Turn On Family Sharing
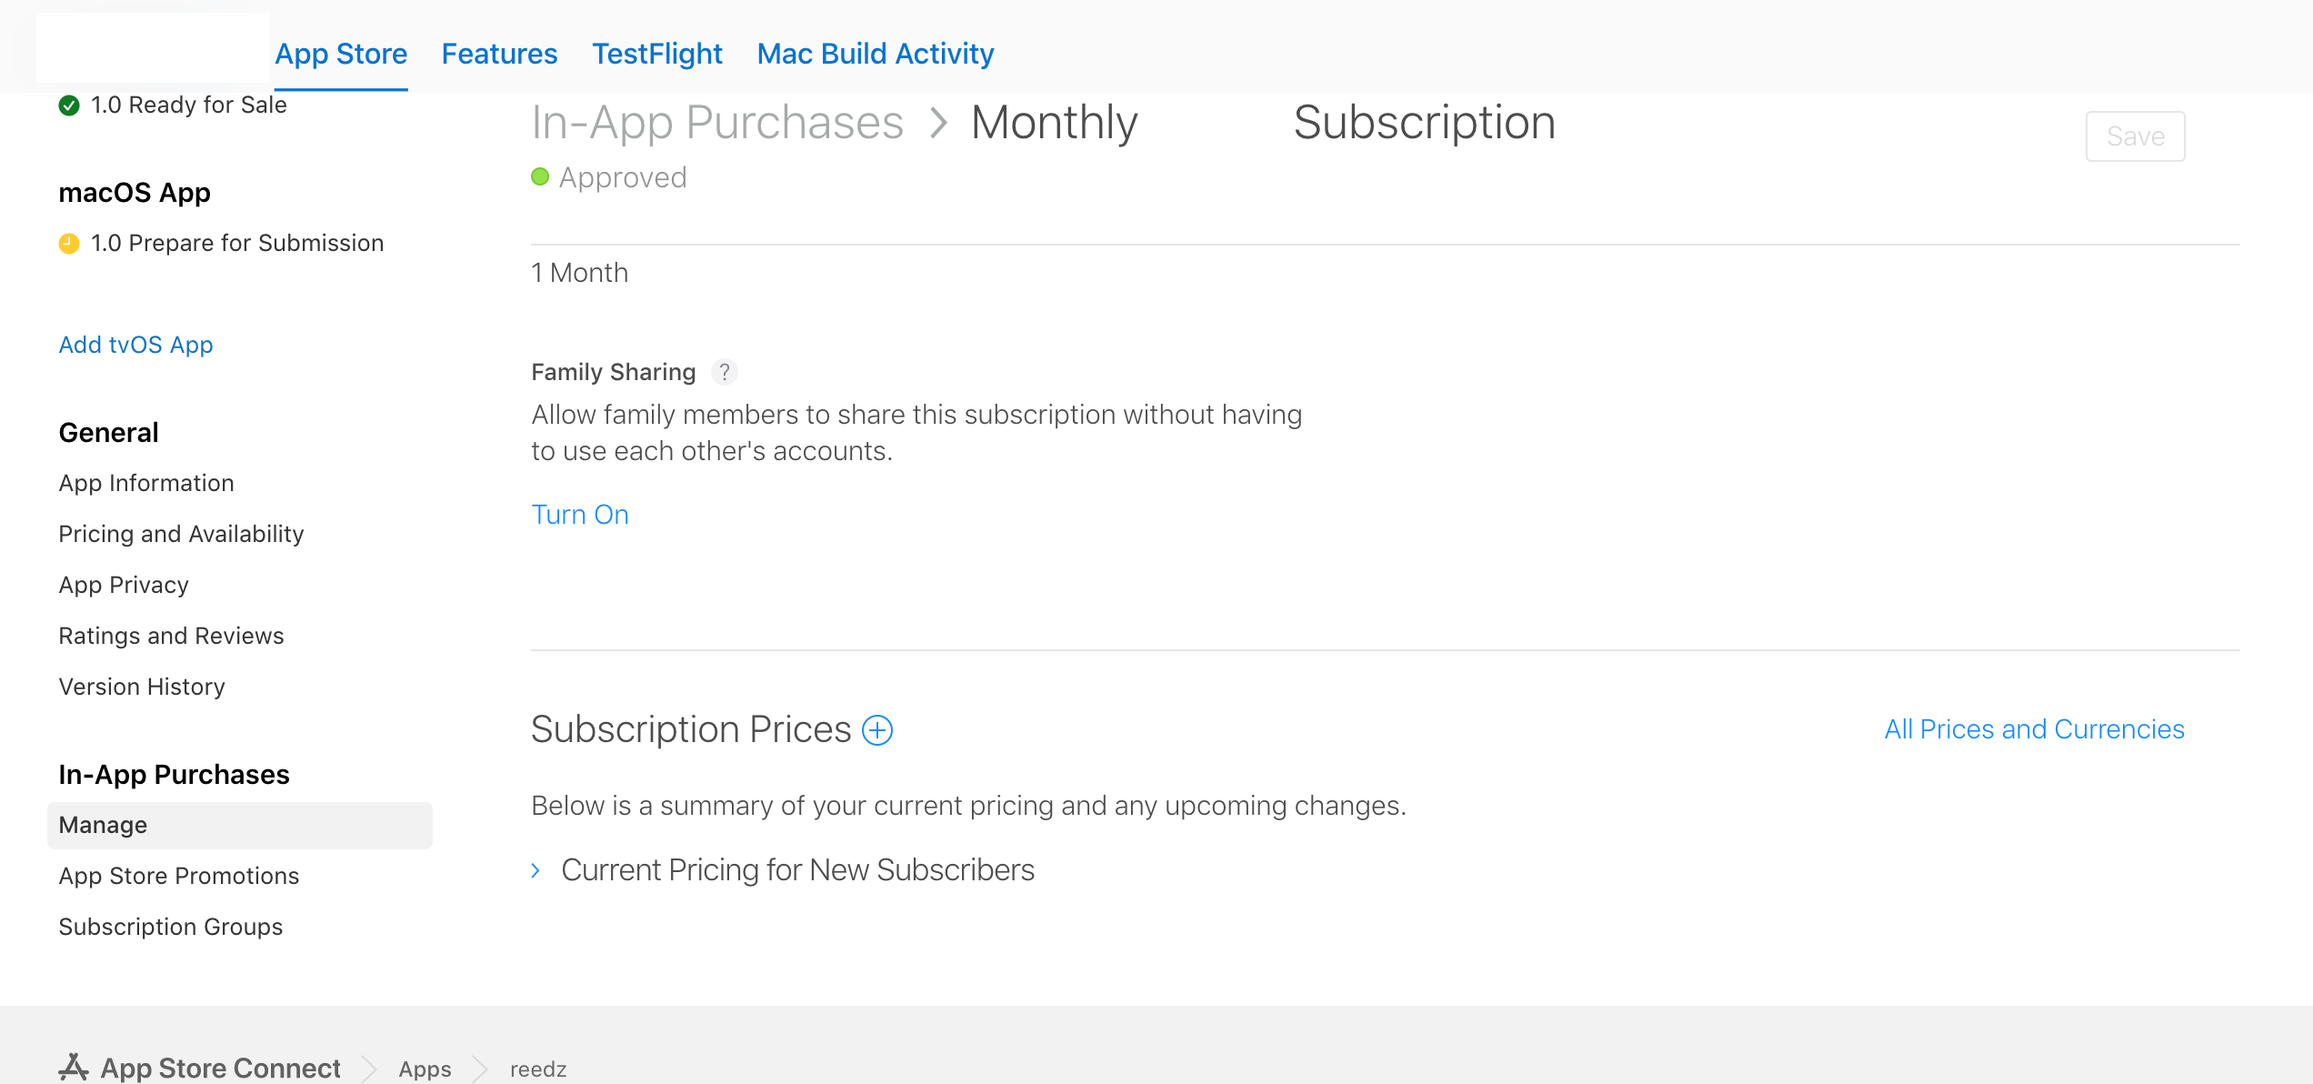 point(580,515)
